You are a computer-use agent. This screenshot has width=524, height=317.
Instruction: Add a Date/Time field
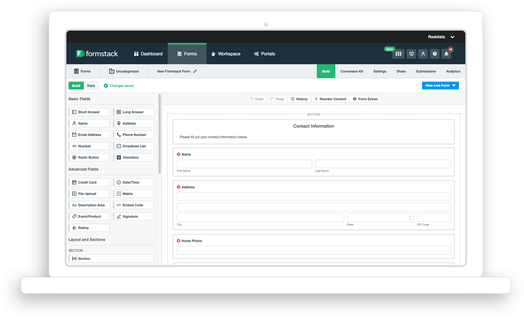(134, 182)
